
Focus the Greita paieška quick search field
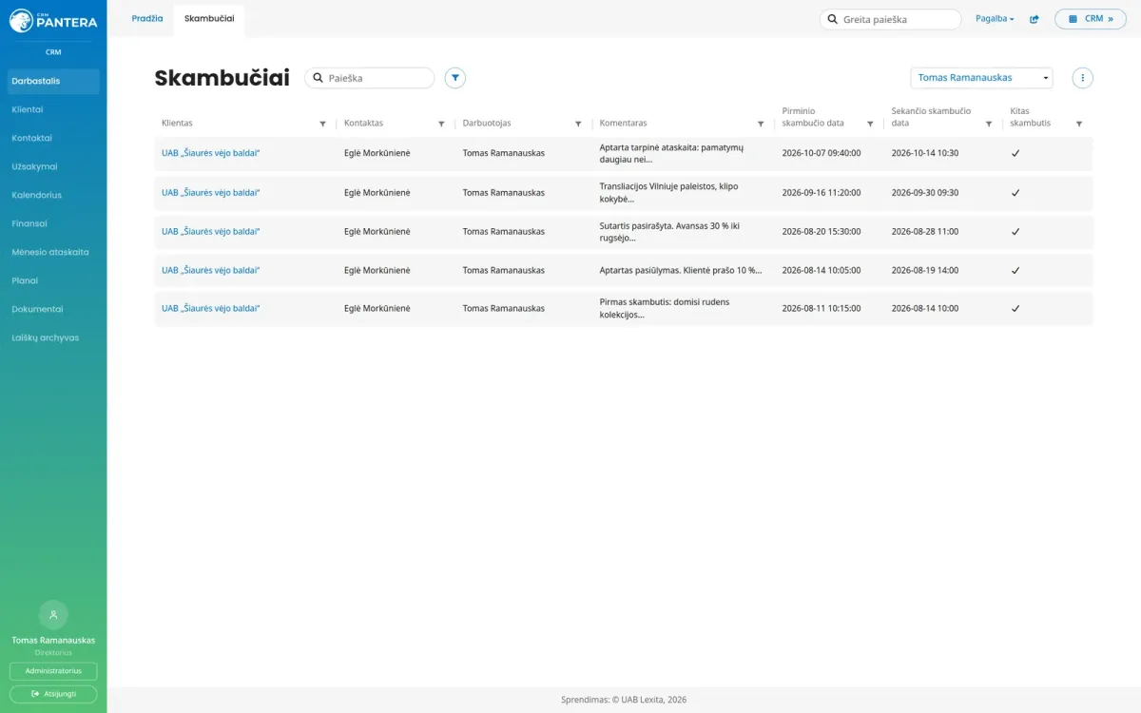pyautogui.click(x=891, y=19)
